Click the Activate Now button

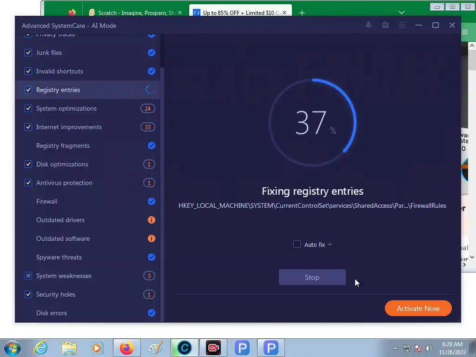coord(418,308)
